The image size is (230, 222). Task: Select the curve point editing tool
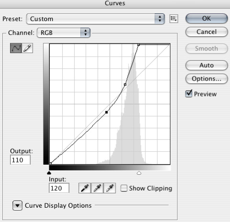[x=16, y=48]
